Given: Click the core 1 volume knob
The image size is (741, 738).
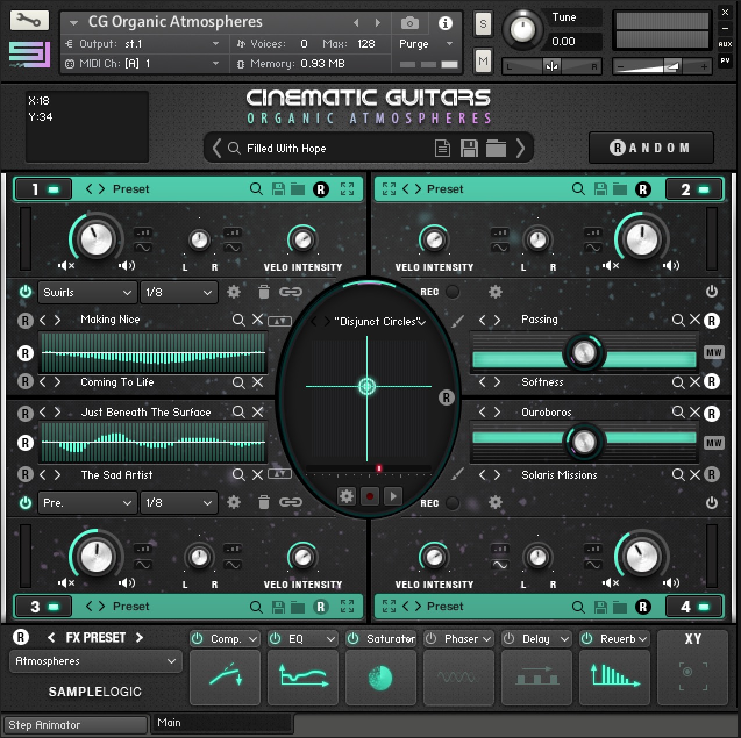Looking at the screenshot, I should click(97, 239).
